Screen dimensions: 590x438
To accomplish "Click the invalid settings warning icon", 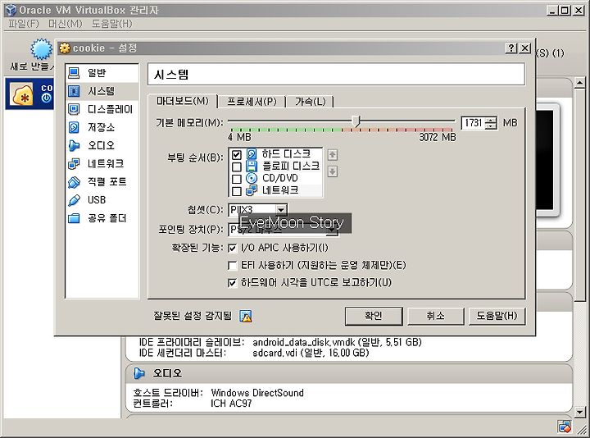I will [246, 316].
